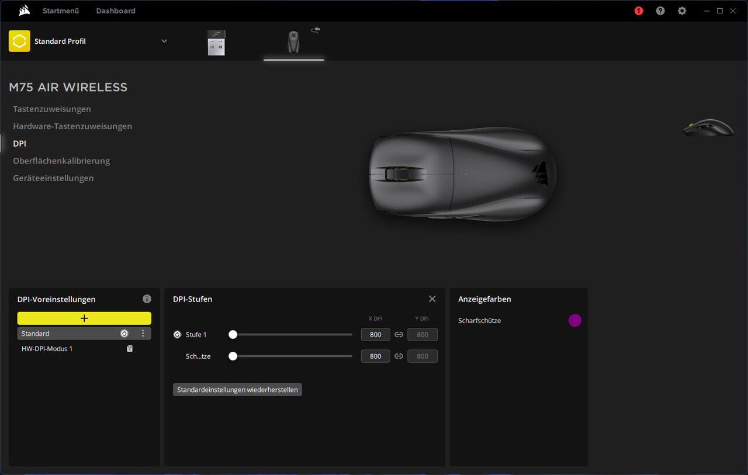Click the stage indicator icon beside Stufe 1

point(178,335)
